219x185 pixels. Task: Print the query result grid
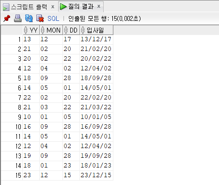[17, 18]
